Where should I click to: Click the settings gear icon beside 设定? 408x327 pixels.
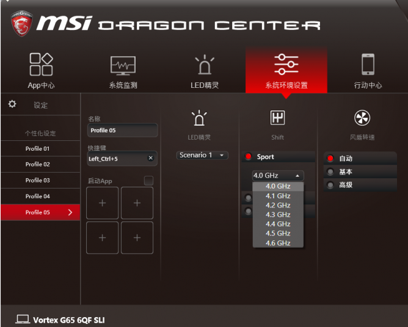coord(12,104)
